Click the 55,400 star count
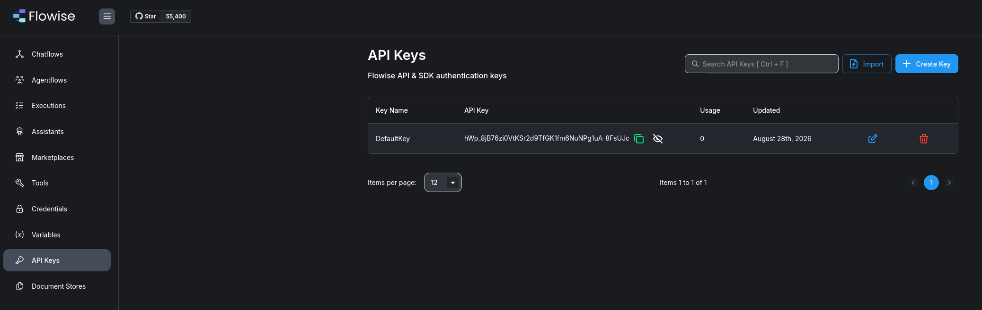The width and height of the screenshot is (982, 310). coord(176,17)
